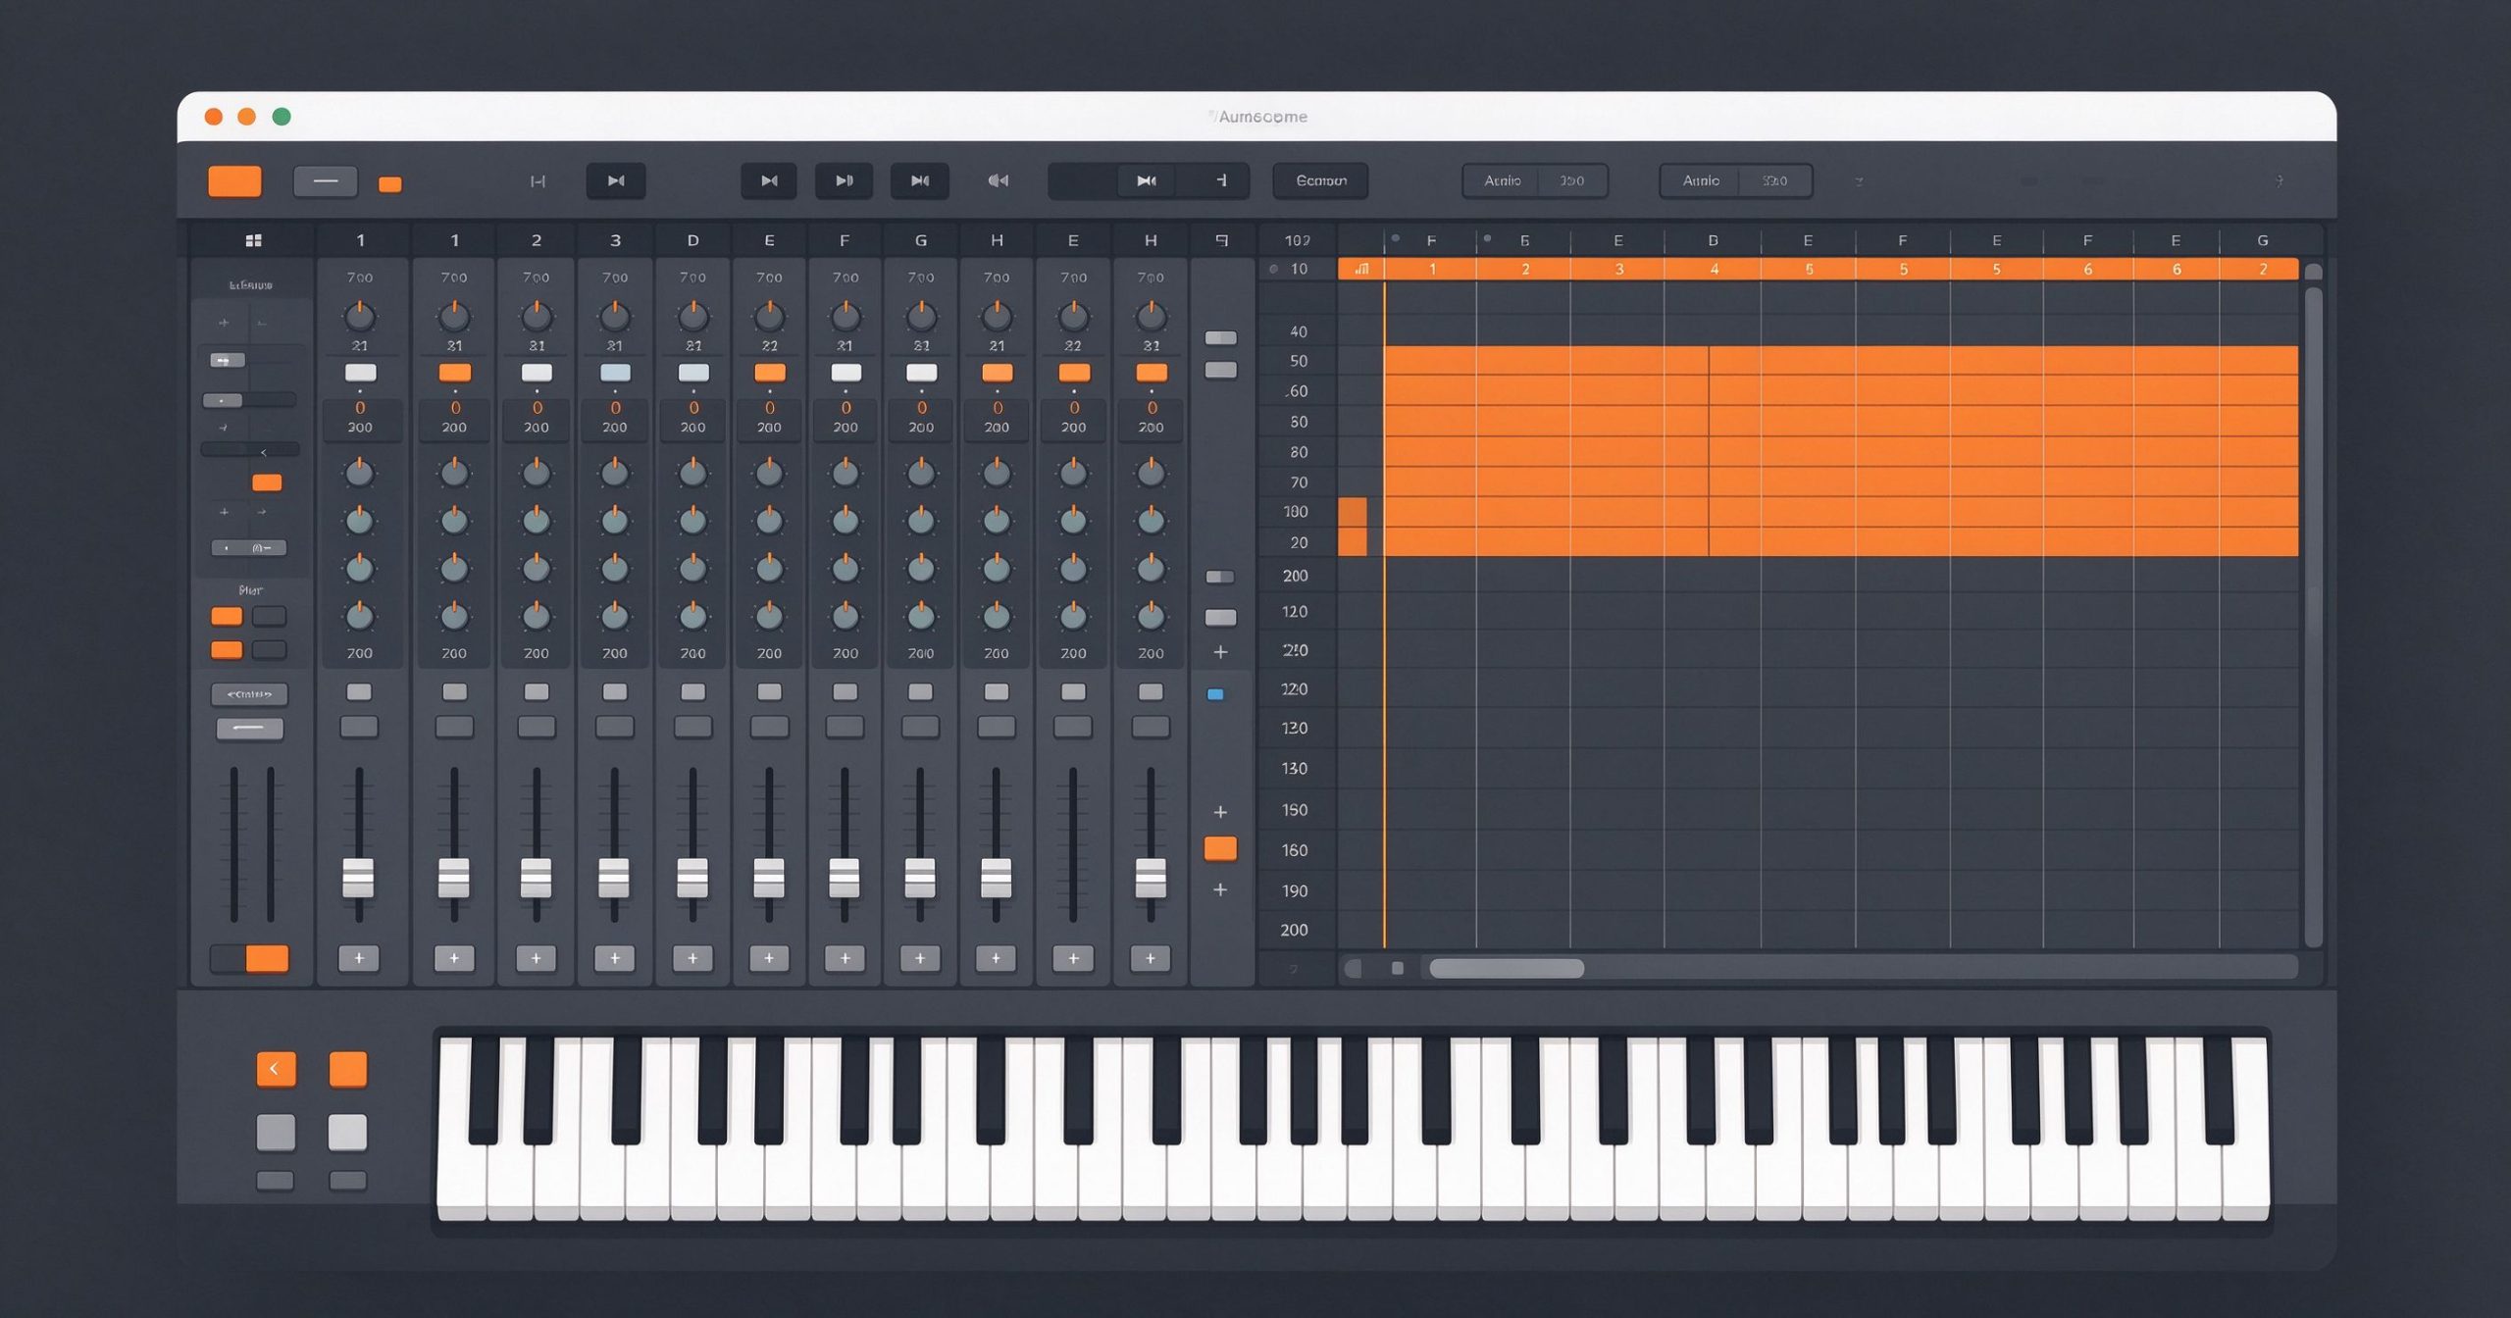This screenshot has height=1318, width=2511.
Task: Click the large orange button in the top toolbar
Action: pos(234,181)
